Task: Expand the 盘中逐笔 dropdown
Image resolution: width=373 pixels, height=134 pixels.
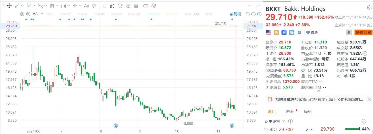Action: [284, 121]
